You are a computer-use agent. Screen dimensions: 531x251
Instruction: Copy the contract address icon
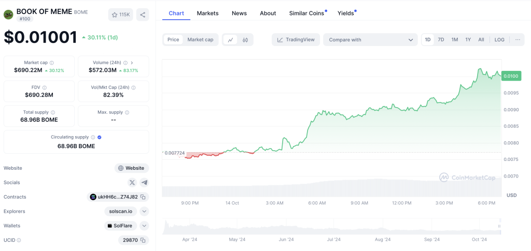143,197
